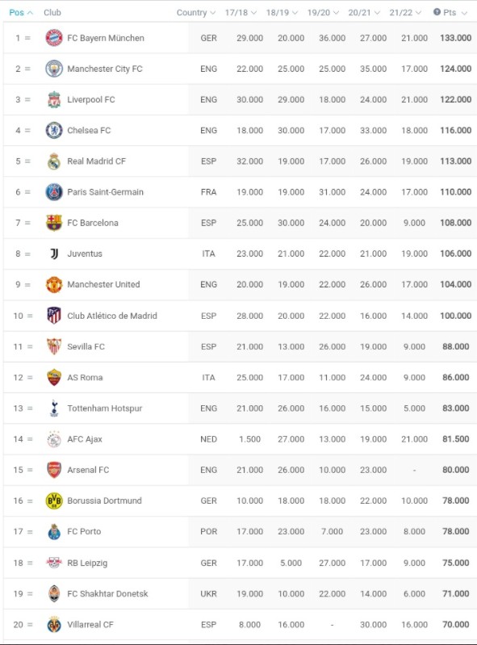Image resolution: width=477 pixels, height=645 pixels.
Task: Click the Borussia Dortmund BVB logo
Action: click(x=54, y=501)
